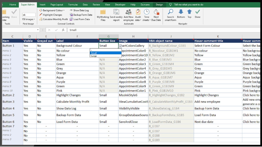Click Search smart form
This screenshot has width=262, height=147.
(170, 15)
